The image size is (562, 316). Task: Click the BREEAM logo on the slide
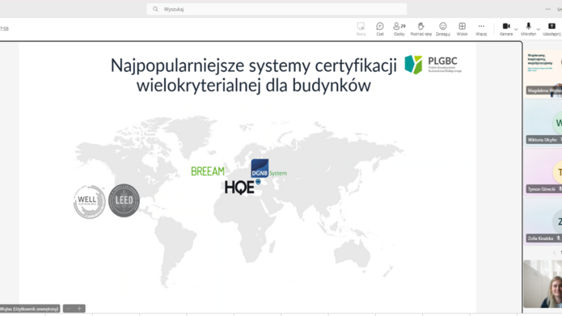[208, 171]
